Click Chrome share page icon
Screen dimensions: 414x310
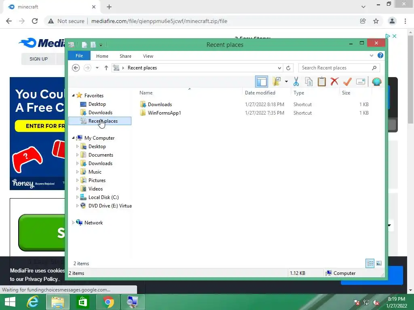363,21
